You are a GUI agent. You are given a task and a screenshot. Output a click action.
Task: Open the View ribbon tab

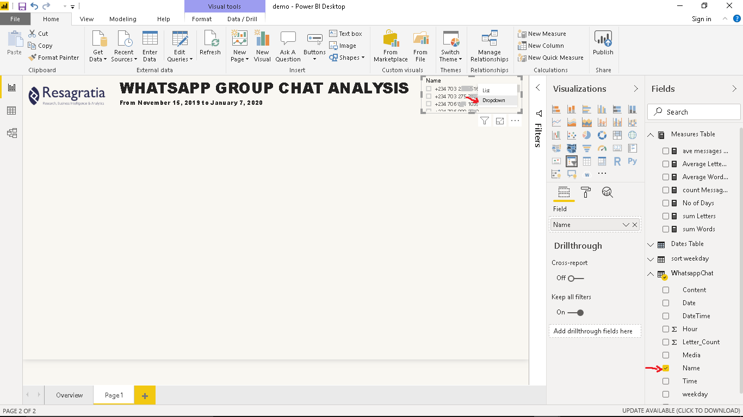pos(86,19)
